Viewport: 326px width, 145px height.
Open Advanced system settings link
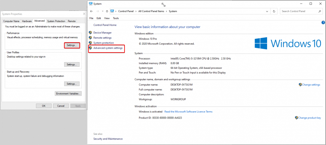pos(108,48)
